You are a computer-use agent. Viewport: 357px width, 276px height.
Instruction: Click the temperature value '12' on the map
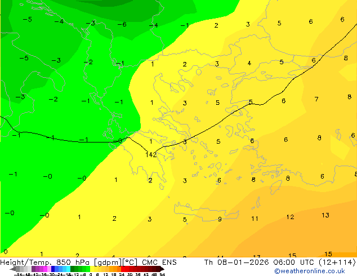click(x=291, y=217)
